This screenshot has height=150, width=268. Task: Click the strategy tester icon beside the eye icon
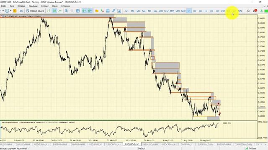click(113, 11)
